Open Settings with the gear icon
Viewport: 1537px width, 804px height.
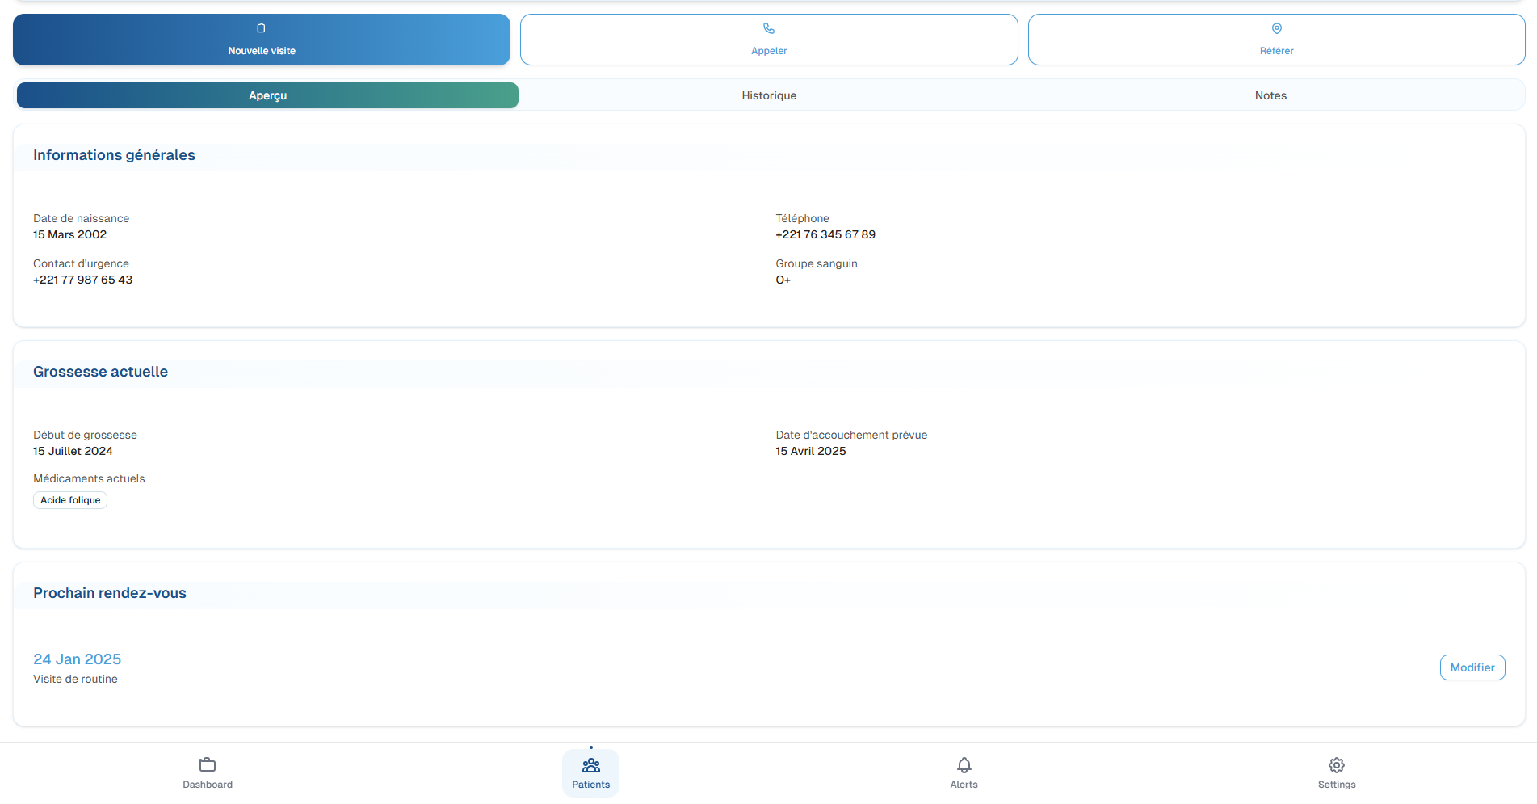(x=1336, y=765)
